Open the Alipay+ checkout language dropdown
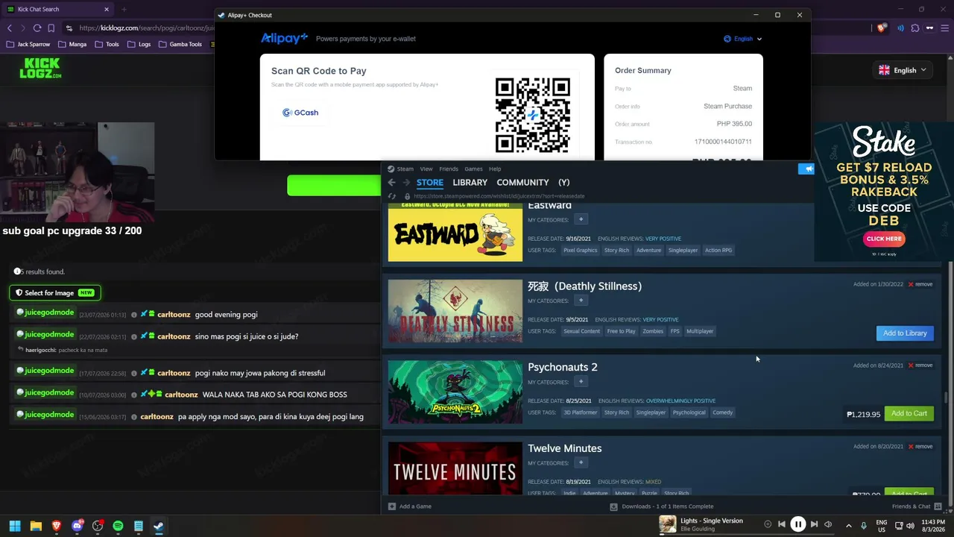This screenshot has width=954, height=537. (x=743, y=39)
